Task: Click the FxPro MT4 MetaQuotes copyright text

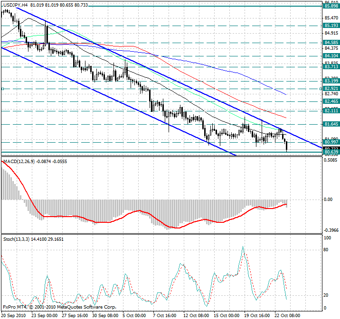Action: click(x=60, y=307)
